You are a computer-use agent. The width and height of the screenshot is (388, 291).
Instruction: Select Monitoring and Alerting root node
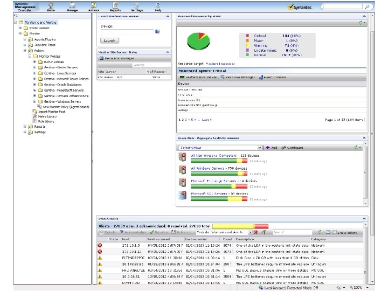40,22
